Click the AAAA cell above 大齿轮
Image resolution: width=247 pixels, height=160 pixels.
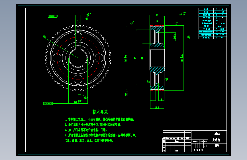click(x=217, y=134)
